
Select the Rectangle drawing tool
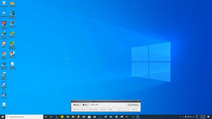tap(94, 109)
